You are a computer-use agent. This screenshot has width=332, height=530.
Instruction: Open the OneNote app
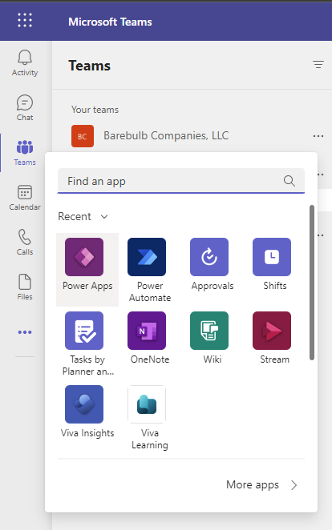point(150,339)
